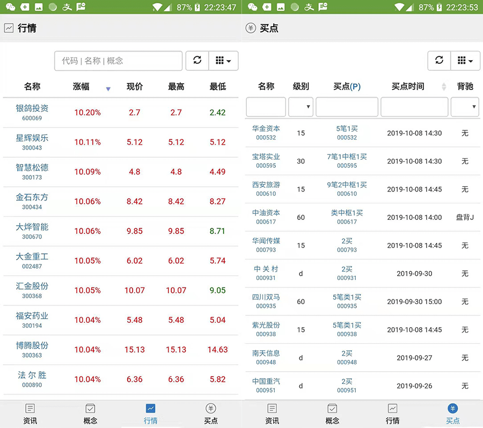This screenshot has width=483, height=428.
Task: Click the 级别 column header
Action: (301, 86)
